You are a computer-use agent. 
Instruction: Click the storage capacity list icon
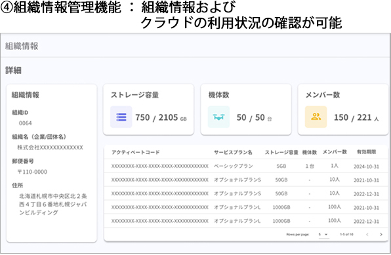tap(121, 117)
